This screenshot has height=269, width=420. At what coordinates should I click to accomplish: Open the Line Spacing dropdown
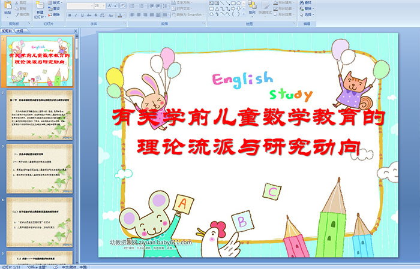166,6
